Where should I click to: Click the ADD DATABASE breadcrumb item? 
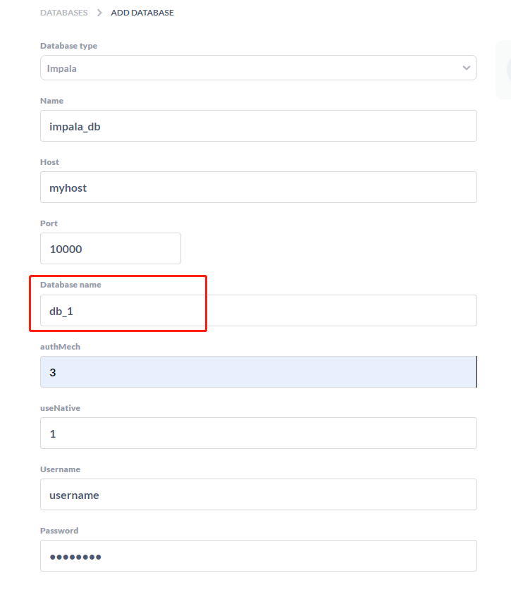pyautogui.click(x=142, y=12)
